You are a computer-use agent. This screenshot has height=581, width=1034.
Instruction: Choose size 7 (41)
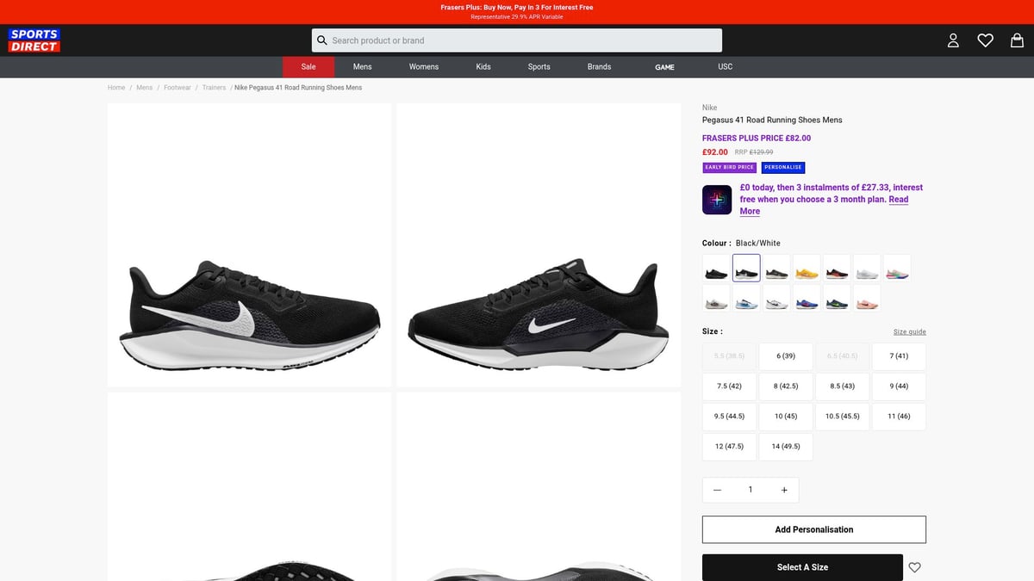click(899, 356)
